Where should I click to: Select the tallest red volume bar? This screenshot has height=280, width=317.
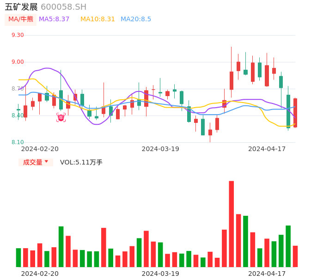pyautogui.click(x=232, y=224)
